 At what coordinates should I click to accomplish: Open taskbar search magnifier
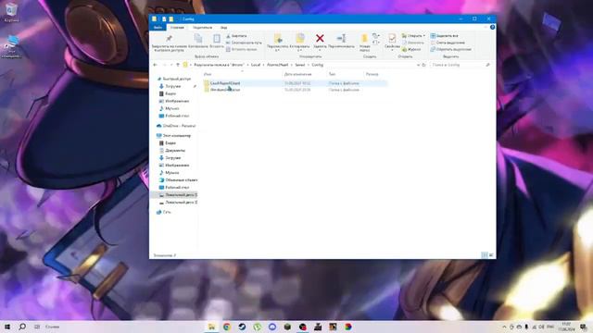click(22, 327)
